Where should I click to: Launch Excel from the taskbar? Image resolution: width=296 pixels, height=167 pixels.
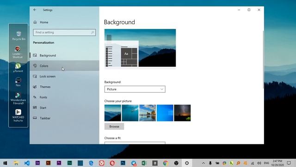(x=144, y=163)
